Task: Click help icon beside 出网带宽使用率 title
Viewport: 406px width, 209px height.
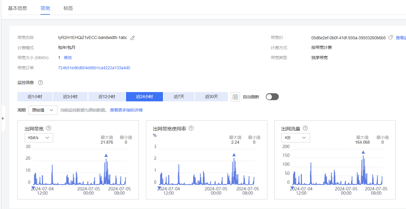Action: (191, 128)
